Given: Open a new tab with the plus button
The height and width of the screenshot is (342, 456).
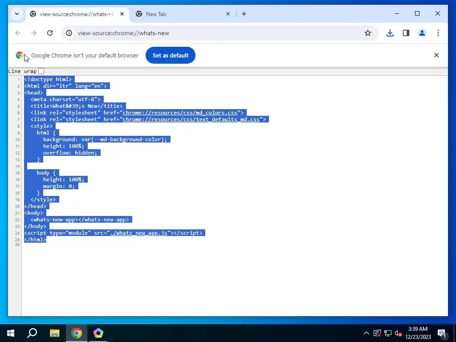Looking at the screenshot, I should (244, 14).
